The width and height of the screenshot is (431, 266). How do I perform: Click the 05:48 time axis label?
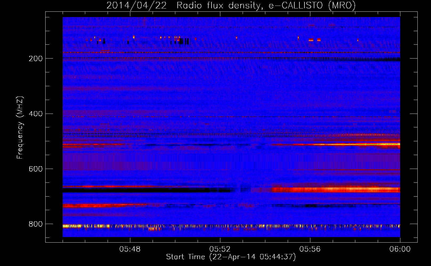pyautogui.click(x=130, y=249)
